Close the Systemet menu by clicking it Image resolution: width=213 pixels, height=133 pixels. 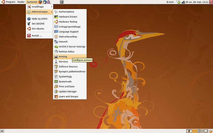(32, 2)
